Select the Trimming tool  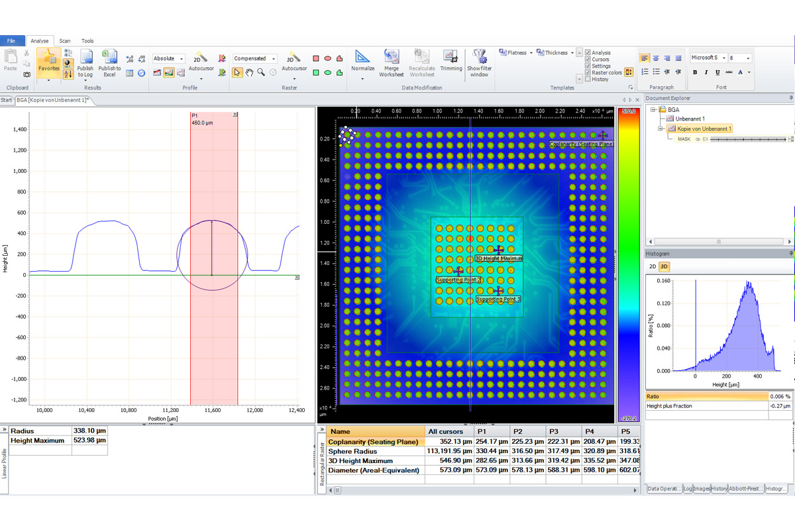coord(451,58)
